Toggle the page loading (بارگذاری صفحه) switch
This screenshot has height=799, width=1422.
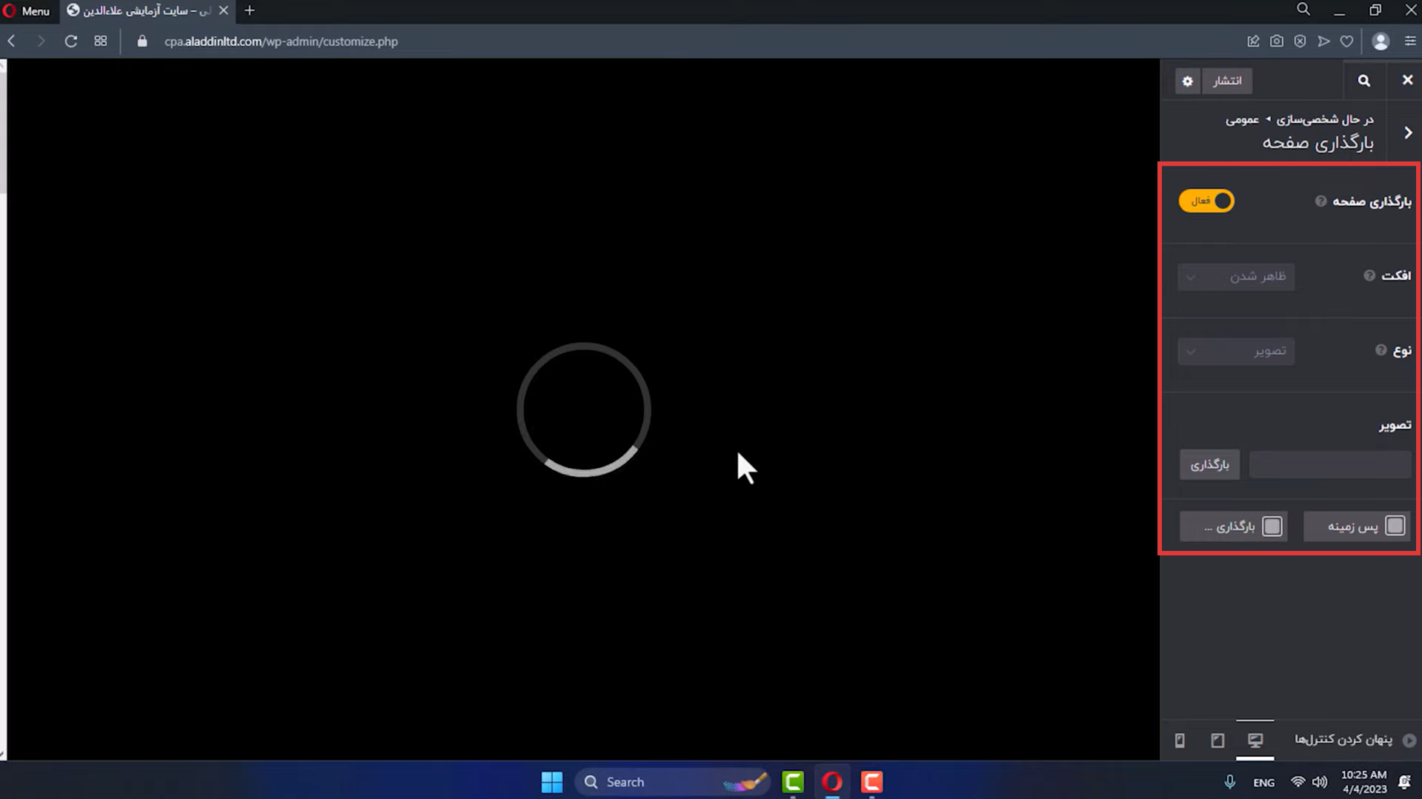(x=1206, y=201)
